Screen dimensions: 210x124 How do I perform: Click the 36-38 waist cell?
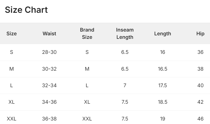49,119
